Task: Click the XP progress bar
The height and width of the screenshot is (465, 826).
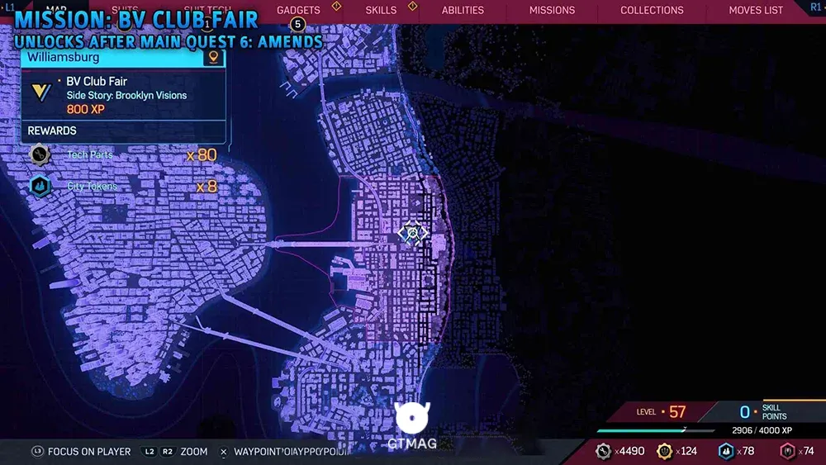Action: pyautogui.click(x=655, y=430)
